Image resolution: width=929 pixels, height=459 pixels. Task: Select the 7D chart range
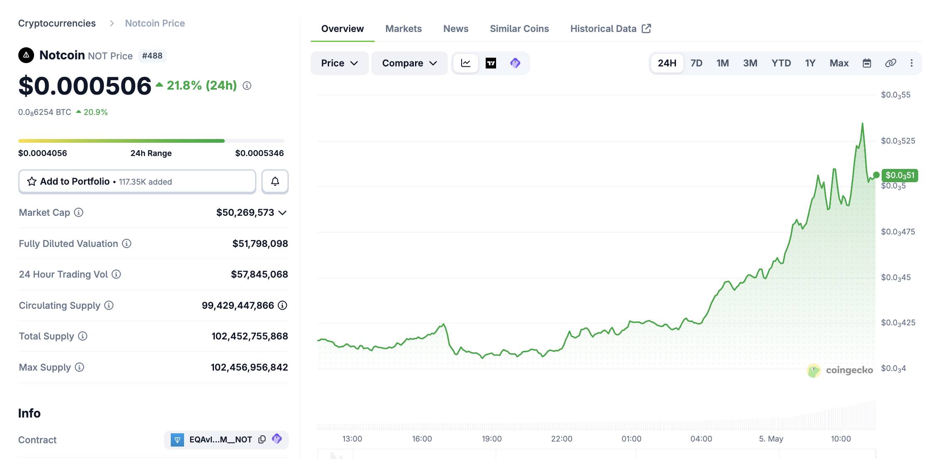click(696, 63)
